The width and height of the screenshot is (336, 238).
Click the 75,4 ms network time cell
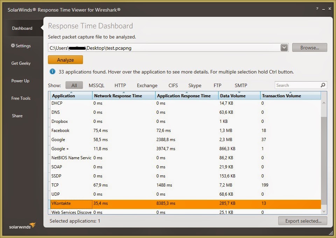pyautogui.click(x=100, y=131)
